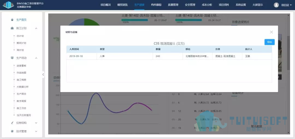Image resolution: width=295 pixels, height=139 pixels.
Task: Collapse the 施工计划 section chevron
Action: coord(36,28)
